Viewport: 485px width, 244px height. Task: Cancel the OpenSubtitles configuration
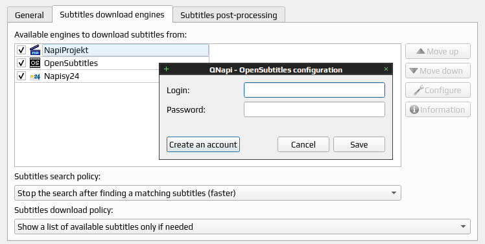(x=303, y=144)
